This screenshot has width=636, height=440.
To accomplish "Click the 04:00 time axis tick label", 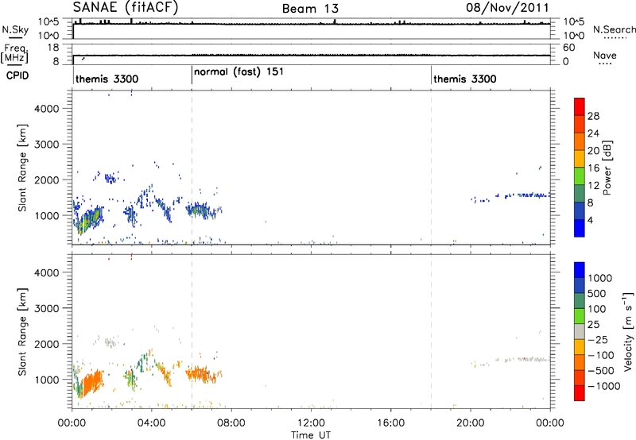I will (151, 423).
